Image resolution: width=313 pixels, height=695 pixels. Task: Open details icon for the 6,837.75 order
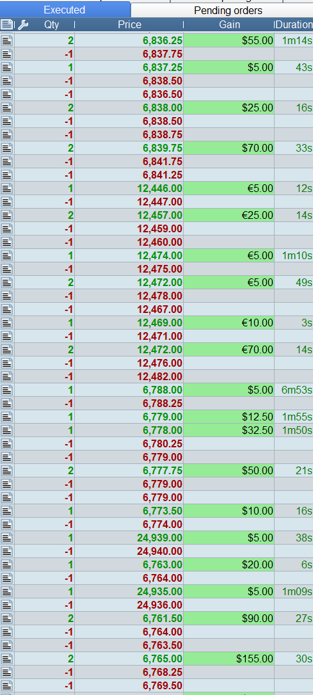pos(6,54)
